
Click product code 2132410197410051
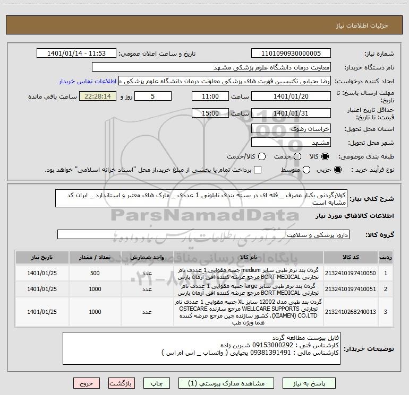pos(351,289)
